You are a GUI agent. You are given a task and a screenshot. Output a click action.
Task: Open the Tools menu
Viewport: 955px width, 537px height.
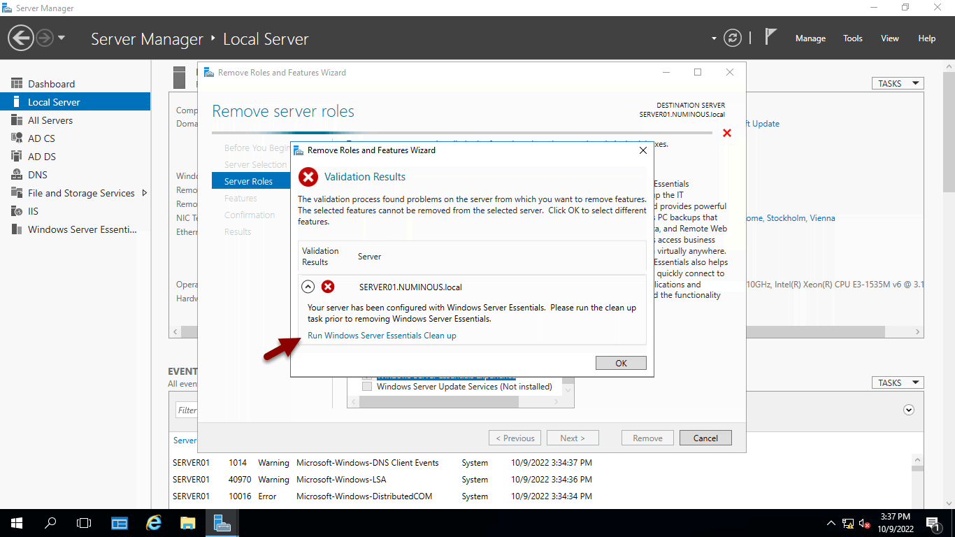pos(853,38)
